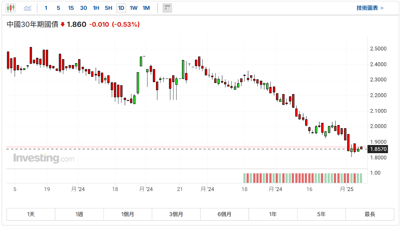Show the 1個月 time range
Image resolution: width=401 pixels, height=228 pixels.
tap(128, 214)
